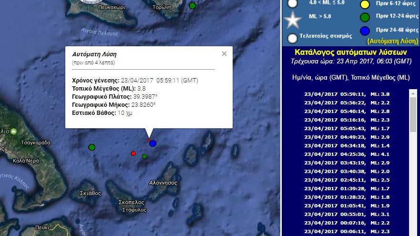The height and width of the screenshot is (236, 420).
Task: Select the small green marker beside the red one
Action: 144,156
